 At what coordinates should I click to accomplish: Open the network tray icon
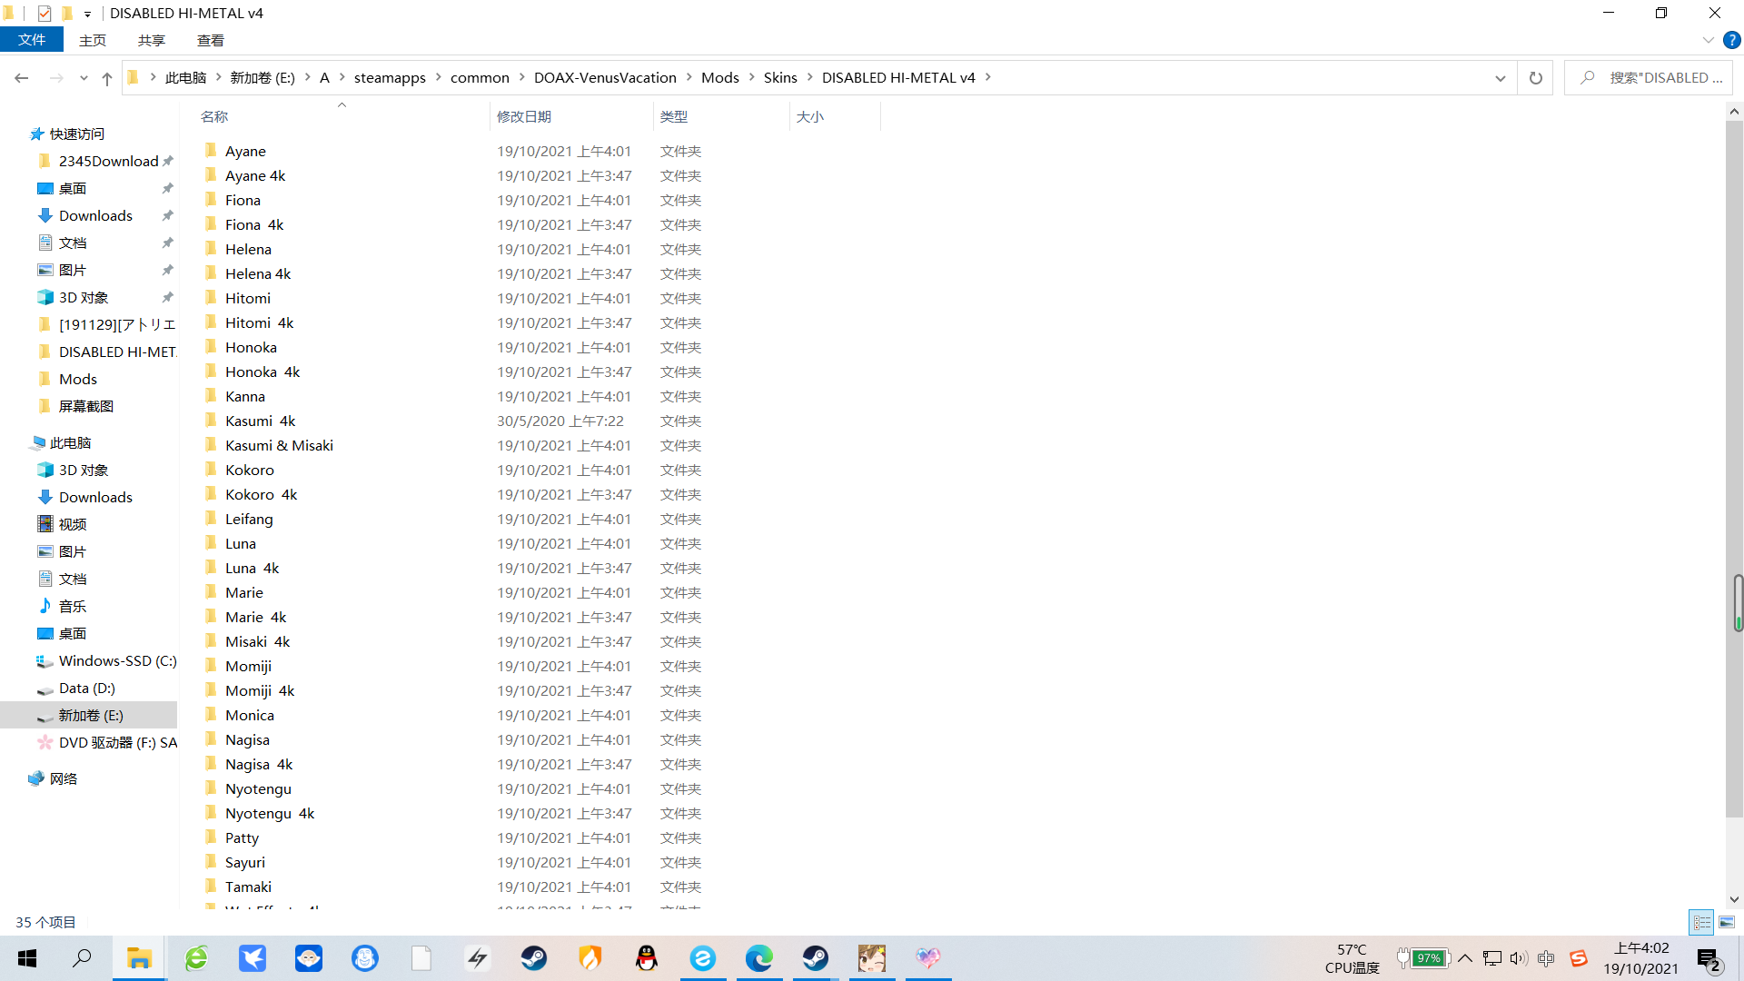coord(1491,958)
